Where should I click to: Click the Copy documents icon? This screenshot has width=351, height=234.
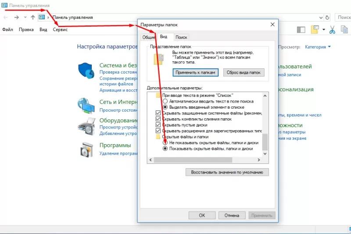click(344, 29)
